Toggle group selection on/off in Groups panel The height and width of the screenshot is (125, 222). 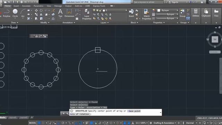coord(188,18)
